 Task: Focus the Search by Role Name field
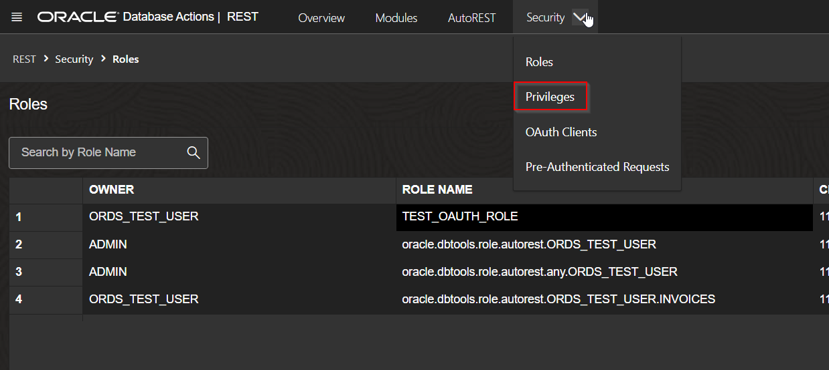point(100,153)
